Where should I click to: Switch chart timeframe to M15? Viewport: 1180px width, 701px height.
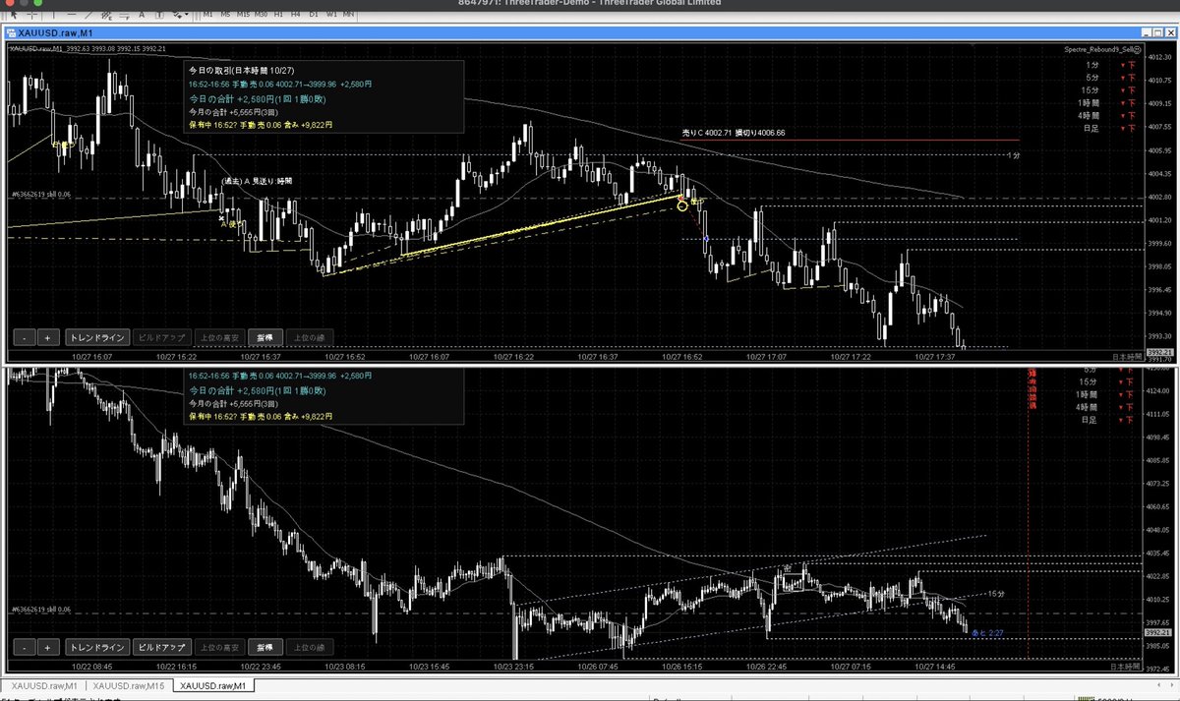tap(243, 15)
